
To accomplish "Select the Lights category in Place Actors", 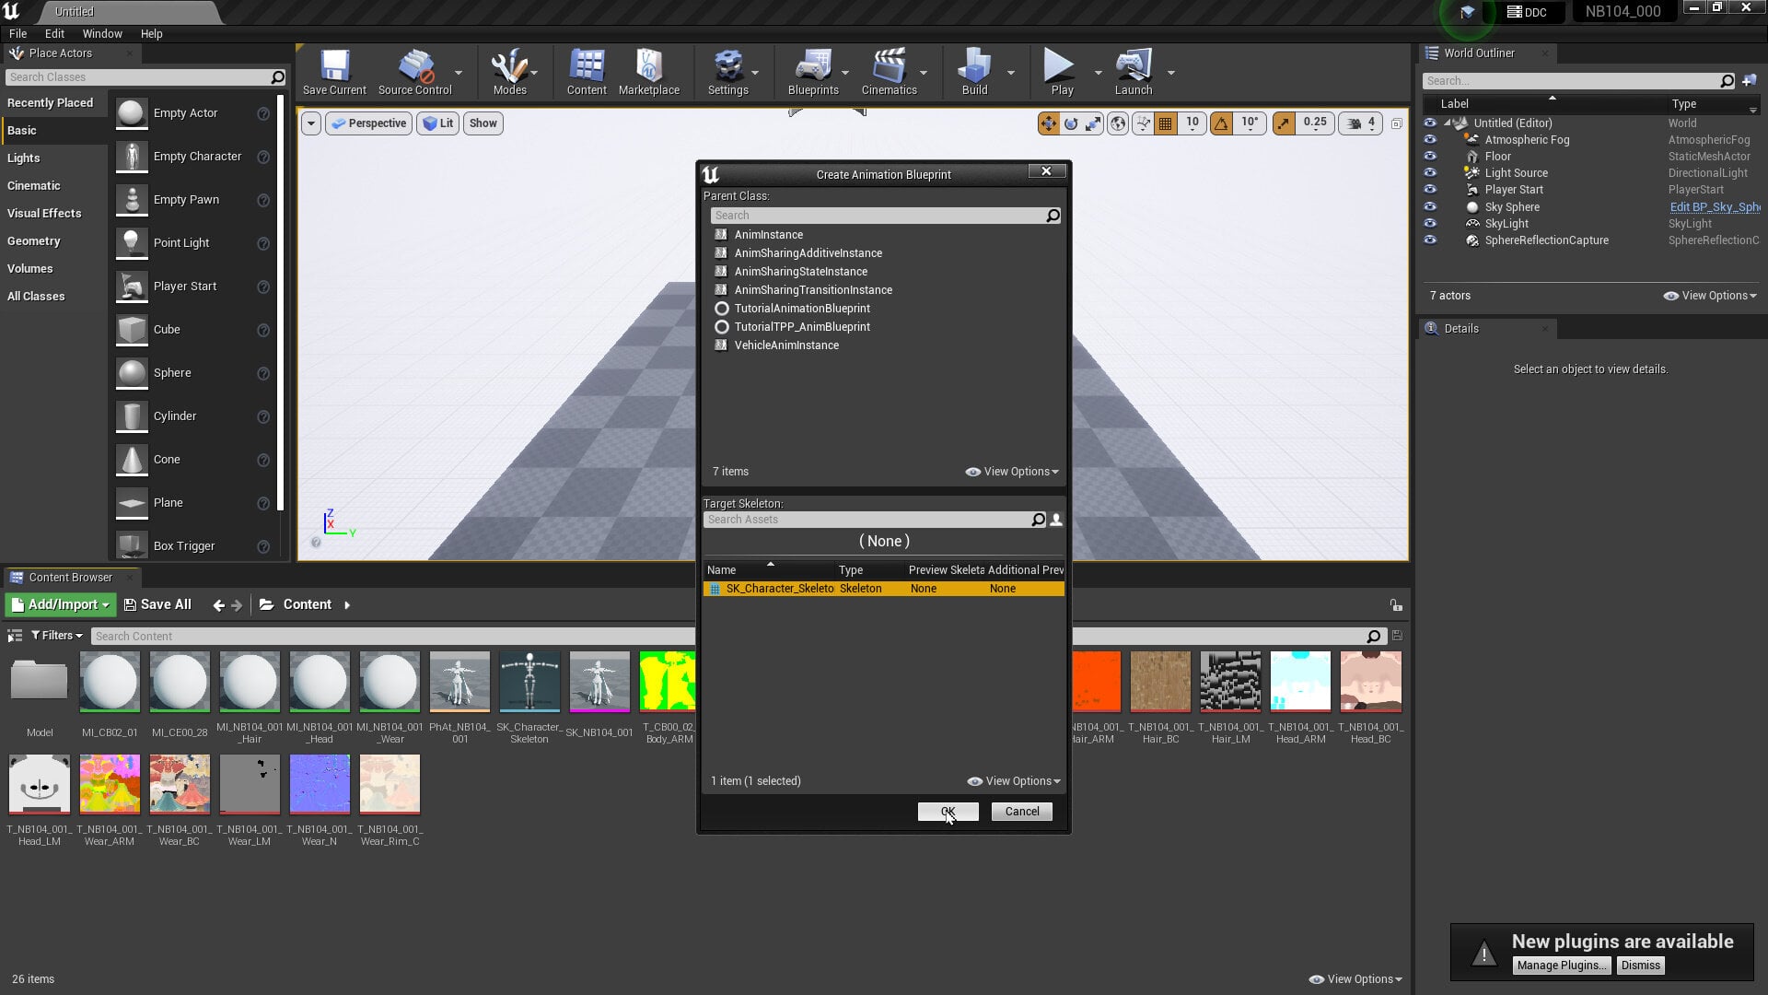I will (53, 158).
